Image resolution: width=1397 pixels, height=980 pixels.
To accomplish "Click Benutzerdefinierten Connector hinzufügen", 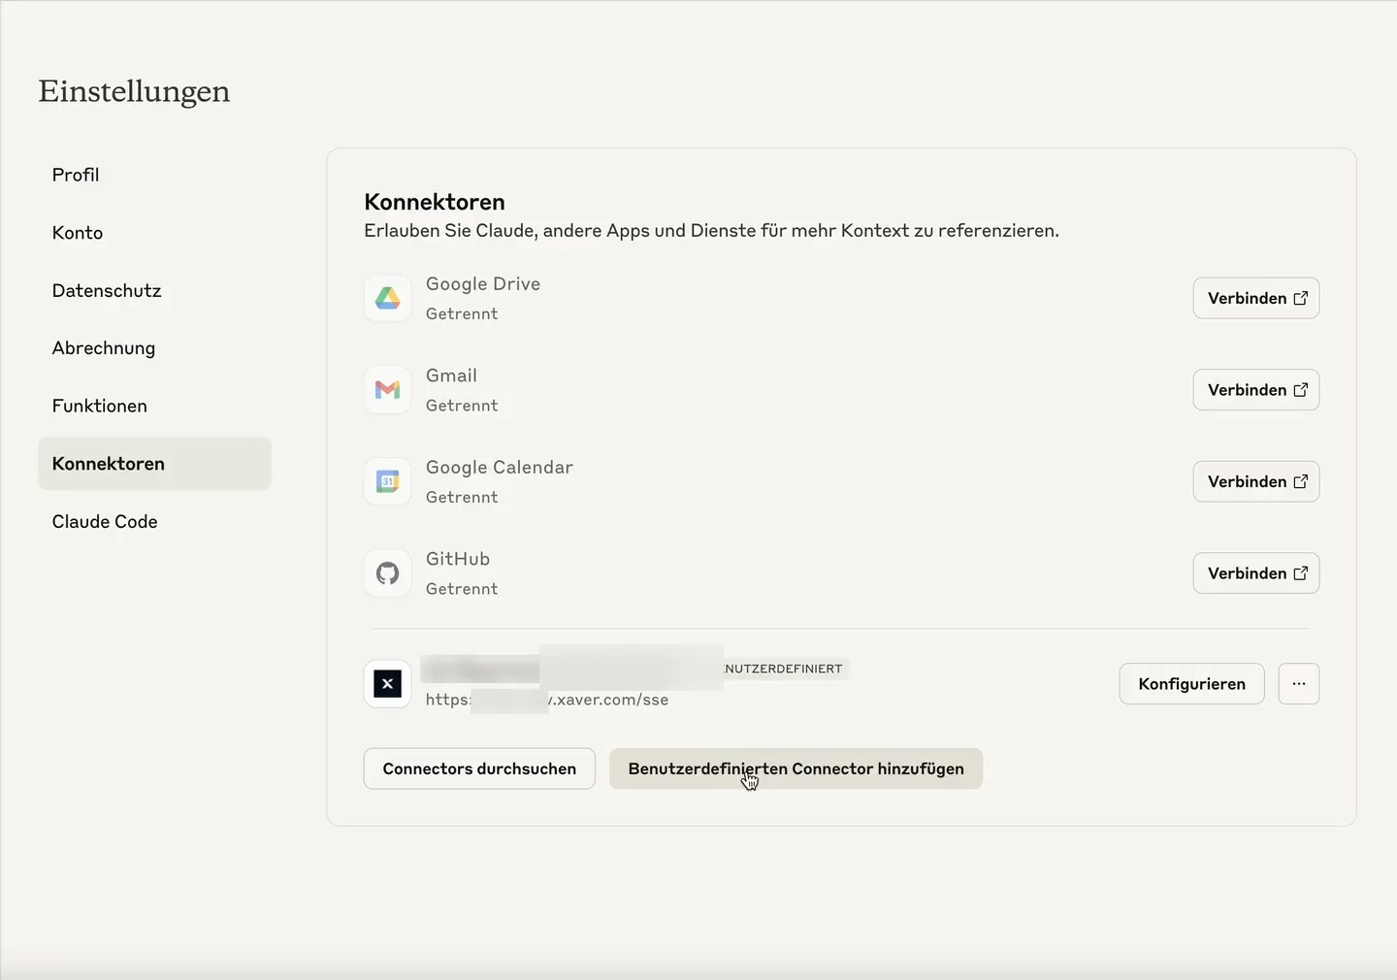I will (796, 768).
